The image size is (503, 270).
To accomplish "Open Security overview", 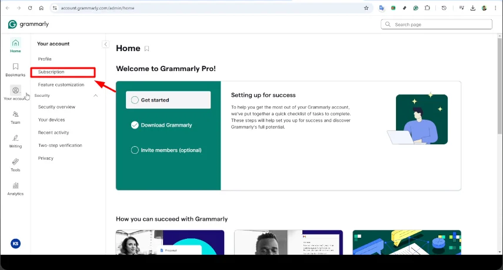I will [56, 107].
